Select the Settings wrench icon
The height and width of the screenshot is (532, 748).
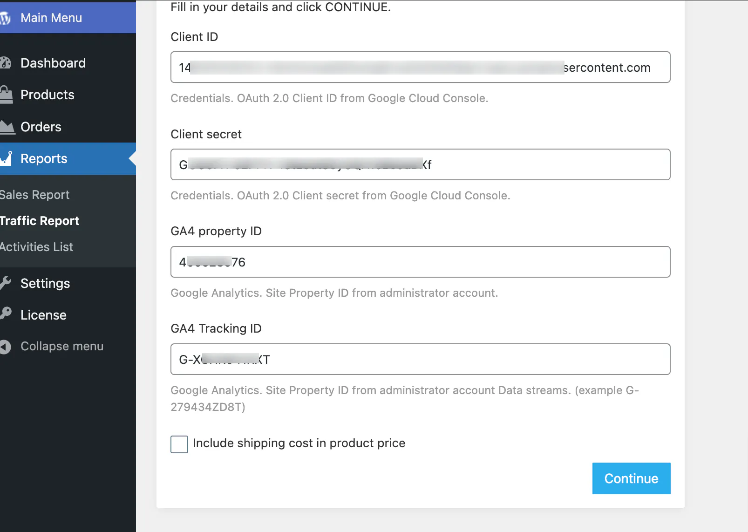[7, 283]
